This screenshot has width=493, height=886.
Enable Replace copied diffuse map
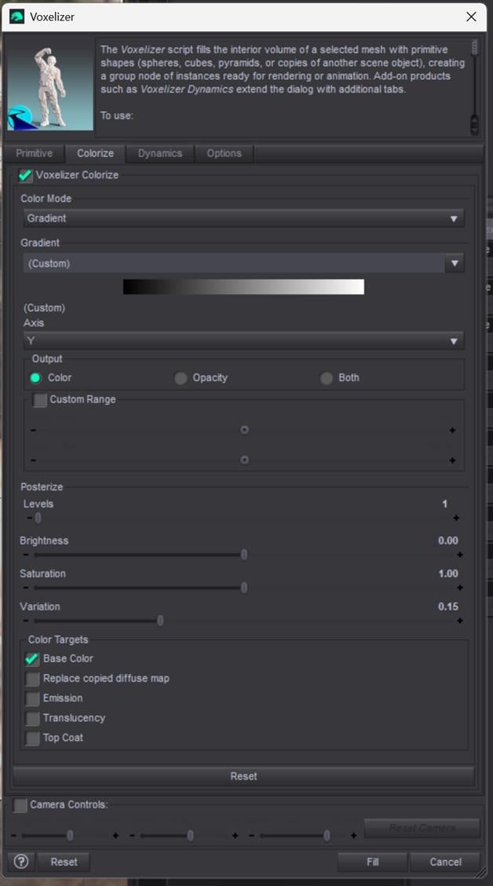32,679
